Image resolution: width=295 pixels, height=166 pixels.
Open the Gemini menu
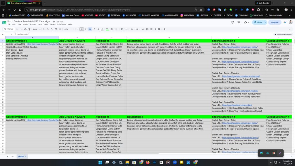coord(52,24)
